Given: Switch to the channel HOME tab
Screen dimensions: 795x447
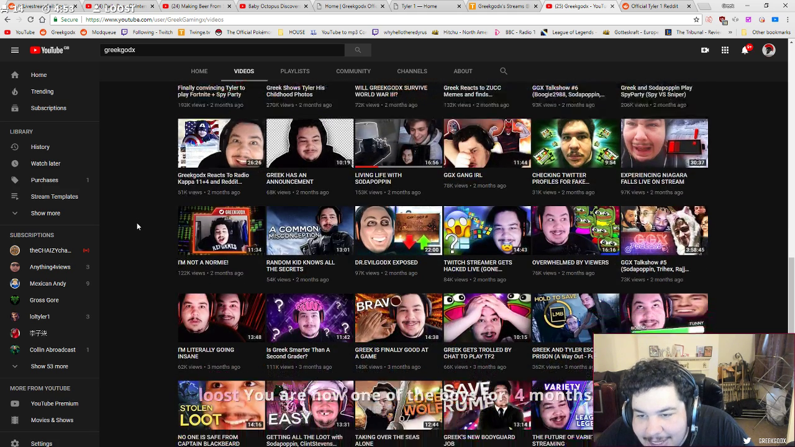Looking at the screenshot, I should pyautogui.click(x=199, y=71).
